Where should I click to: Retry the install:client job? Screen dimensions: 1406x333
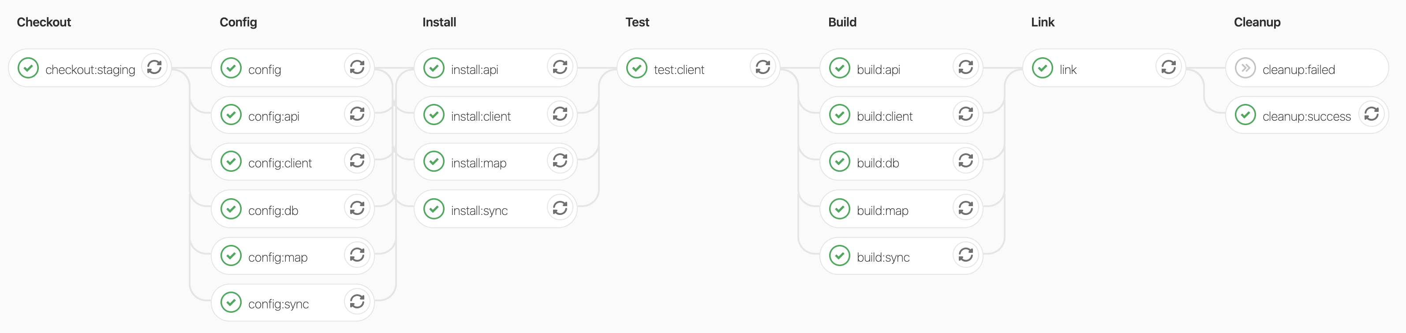pyautogui.click(x=560, y=114)
